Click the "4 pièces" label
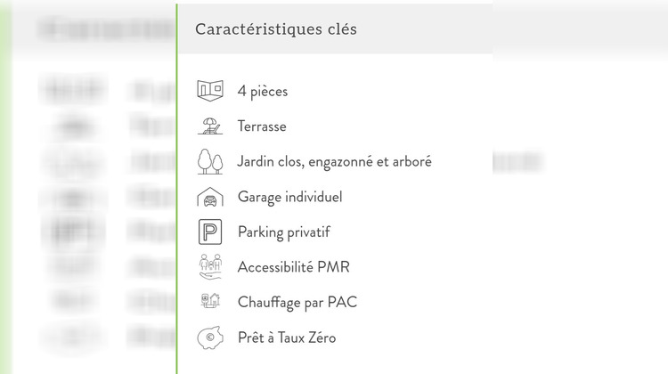 click(x=263, y=91)
